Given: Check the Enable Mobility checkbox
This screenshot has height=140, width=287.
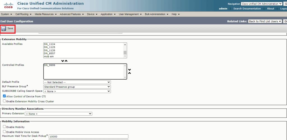Looking at the screenshot, I should pos(4,127).
